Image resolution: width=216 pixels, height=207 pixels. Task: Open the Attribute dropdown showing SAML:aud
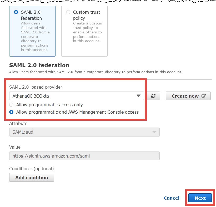click(84, 132)
